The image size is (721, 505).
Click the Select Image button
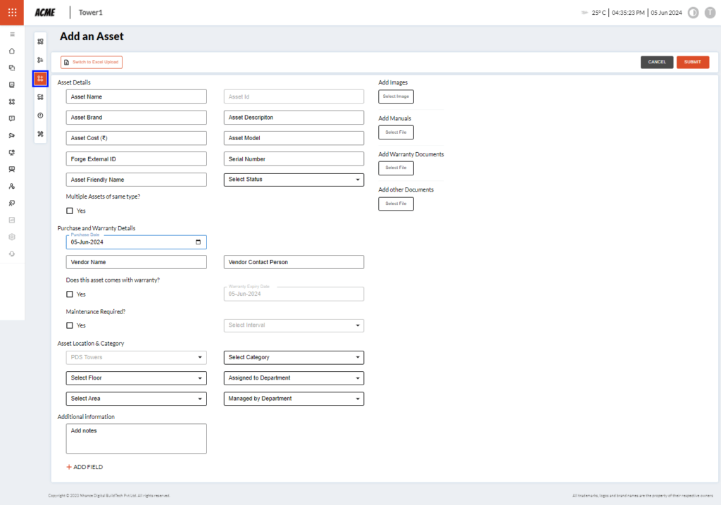(x=396, y=96)
